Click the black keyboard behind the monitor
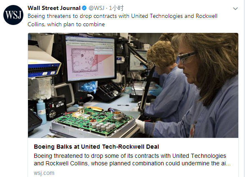 pos(109,90)
